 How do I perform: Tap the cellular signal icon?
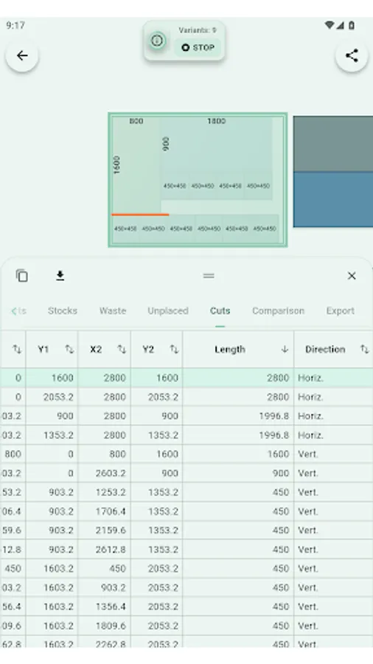tap(341, 25)
